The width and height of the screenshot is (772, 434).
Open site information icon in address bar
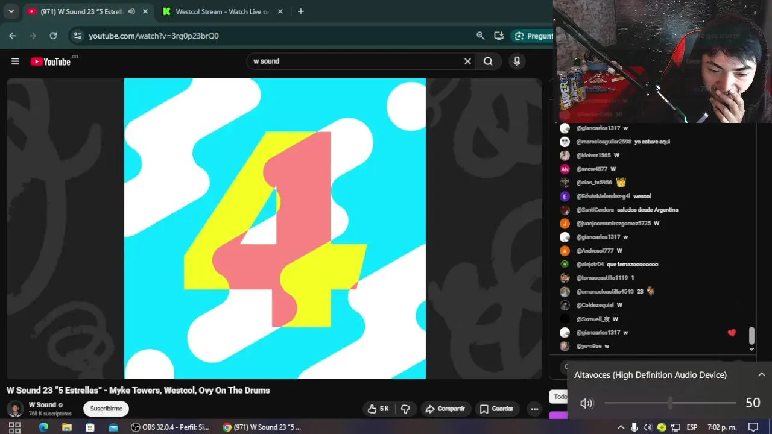tap(77, 36)
